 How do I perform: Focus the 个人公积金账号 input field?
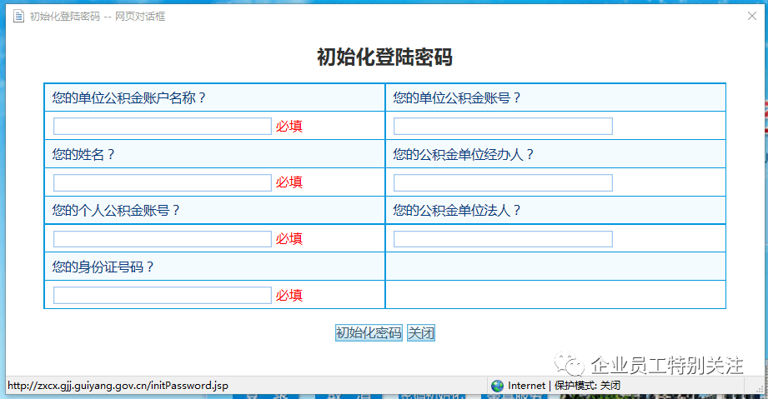click(x=163, y=239)
